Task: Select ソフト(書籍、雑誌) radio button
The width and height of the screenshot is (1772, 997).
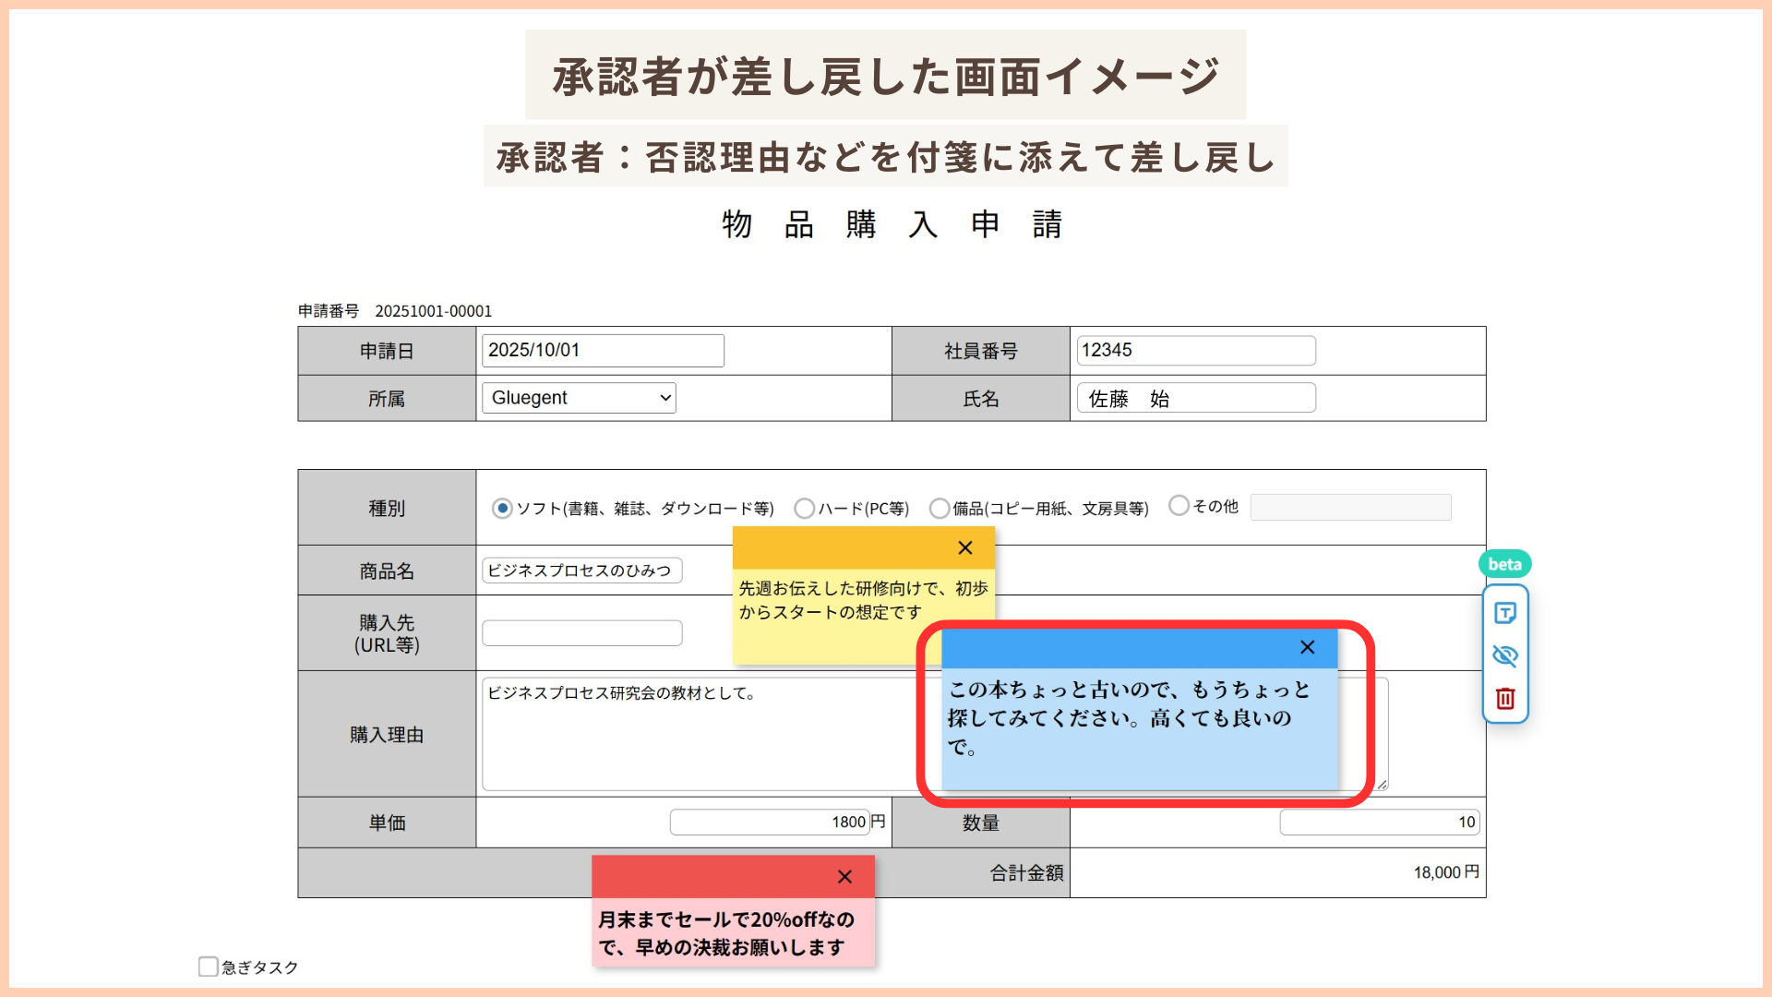Action: (502, 509)
